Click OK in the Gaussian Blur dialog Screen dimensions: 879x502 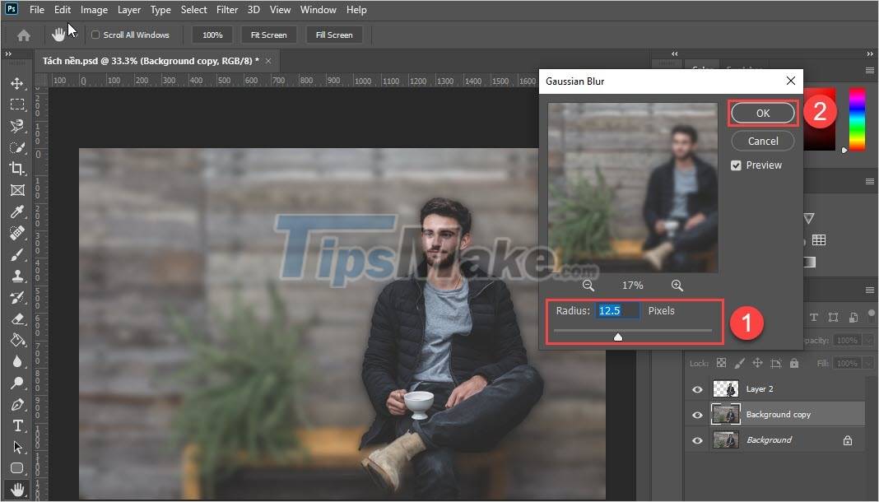pyautogui.click(x=761, y=113)
